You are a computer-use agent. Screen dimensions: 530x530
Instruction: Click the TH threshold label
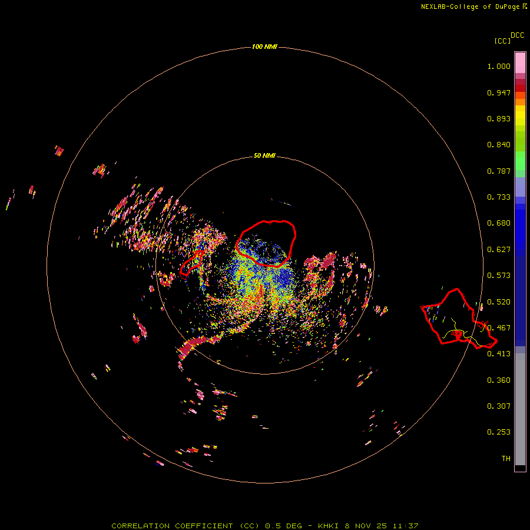(506, 459)
